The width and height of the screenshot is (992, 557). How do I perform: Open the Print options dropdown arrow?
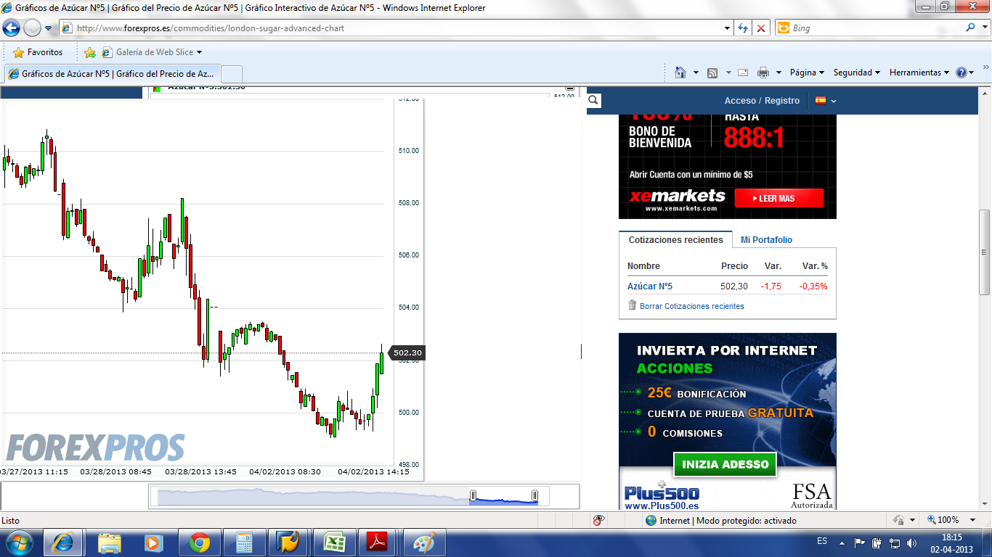(778, 73)
